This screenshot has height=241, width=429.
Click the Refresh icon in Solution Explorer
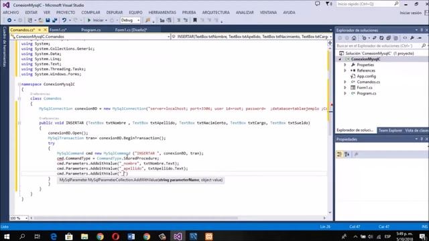tap(381, 38)
